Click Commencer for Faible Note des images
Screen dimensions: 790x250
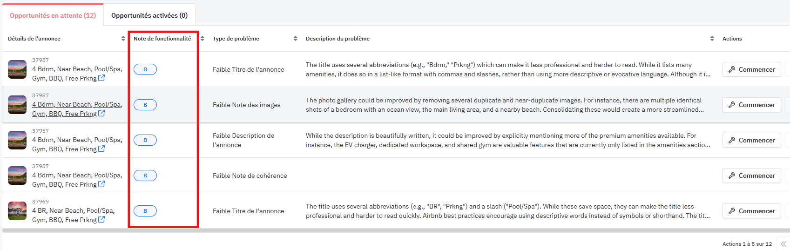(751, 105)
